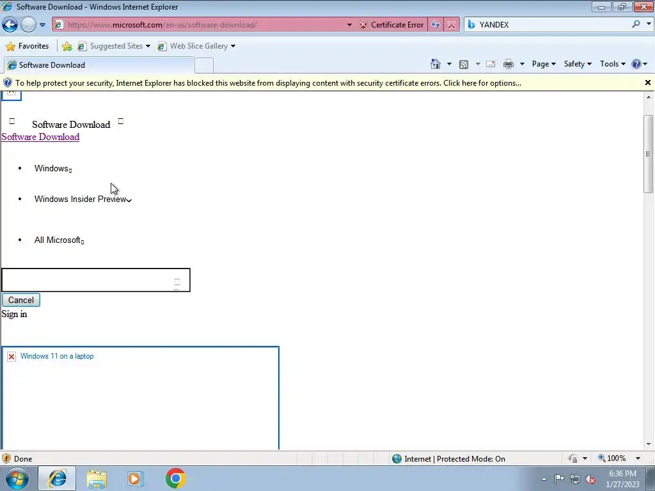Click the status bar privacy report icon

(x=572, y=458)
